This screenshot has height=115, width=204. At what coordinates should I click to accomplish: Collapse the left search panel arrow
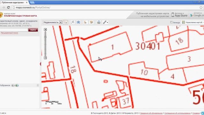[x=40, y=64]
